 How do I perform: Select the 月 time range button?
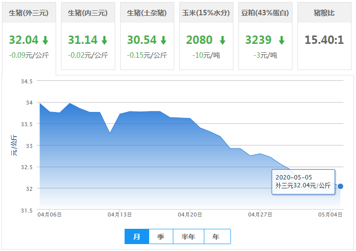(x=137, y=237)
